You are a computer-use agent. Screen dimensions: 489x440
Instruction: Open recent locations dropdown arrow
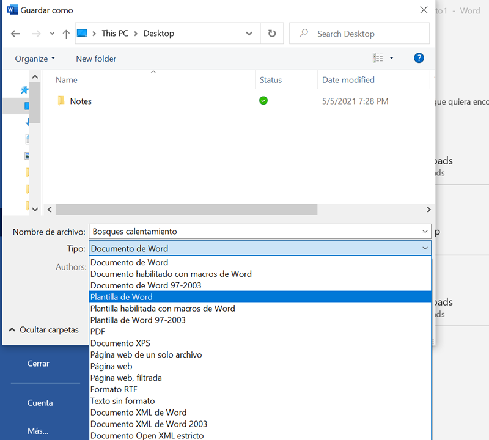[52, 34]
